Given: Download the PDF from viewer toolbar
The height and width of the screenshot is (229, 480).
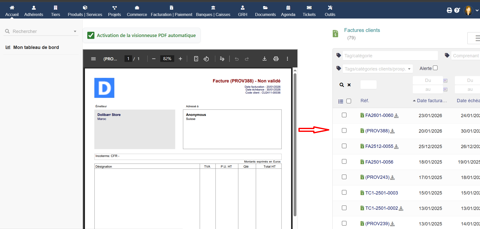Looking at the screenshot, I should click(x=264, y=59).
